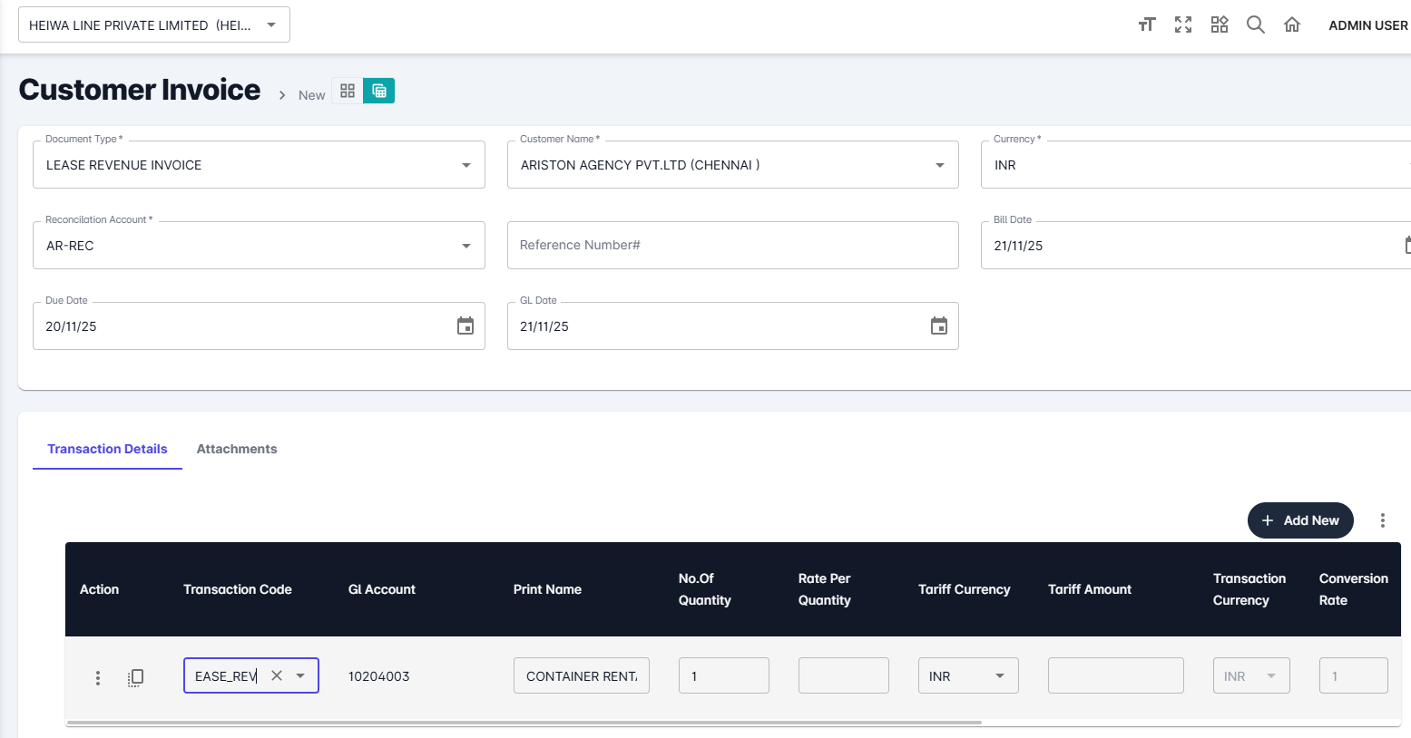The width and height of the screenshot is (1411, 738).
Task: Open Due Date calendar picker
Action: 465,326
